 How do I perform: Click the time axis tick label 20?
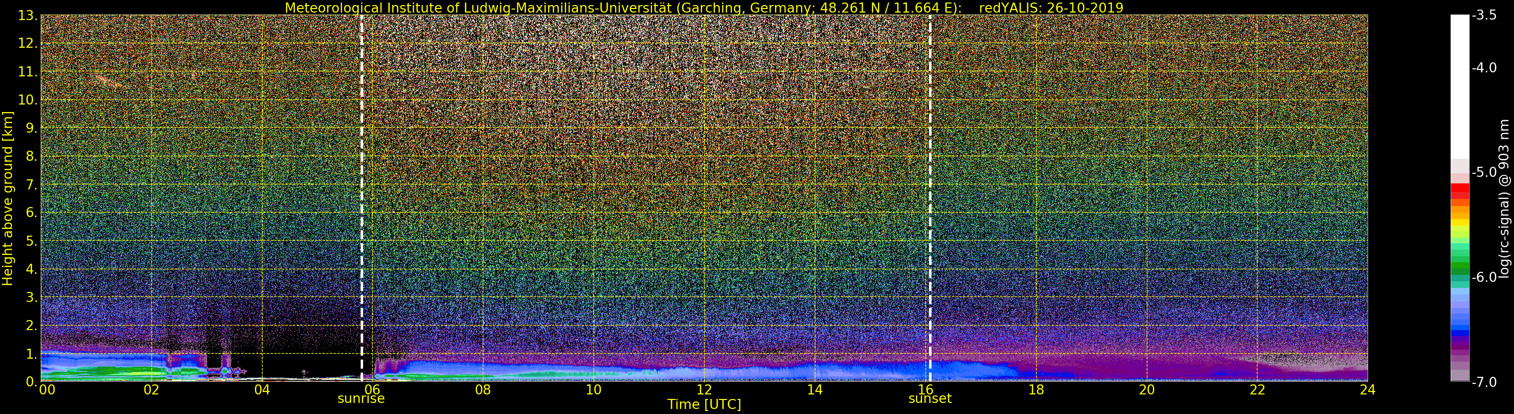1147,390
